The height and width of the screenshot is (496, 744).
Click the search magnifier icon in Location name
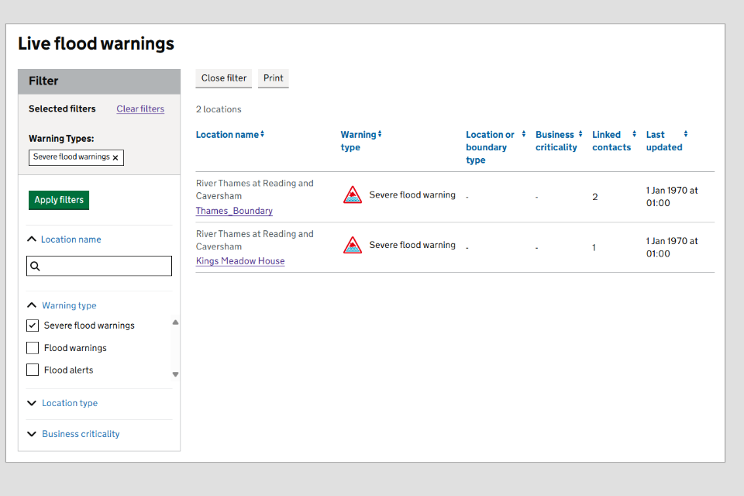[x=35, y=267]
